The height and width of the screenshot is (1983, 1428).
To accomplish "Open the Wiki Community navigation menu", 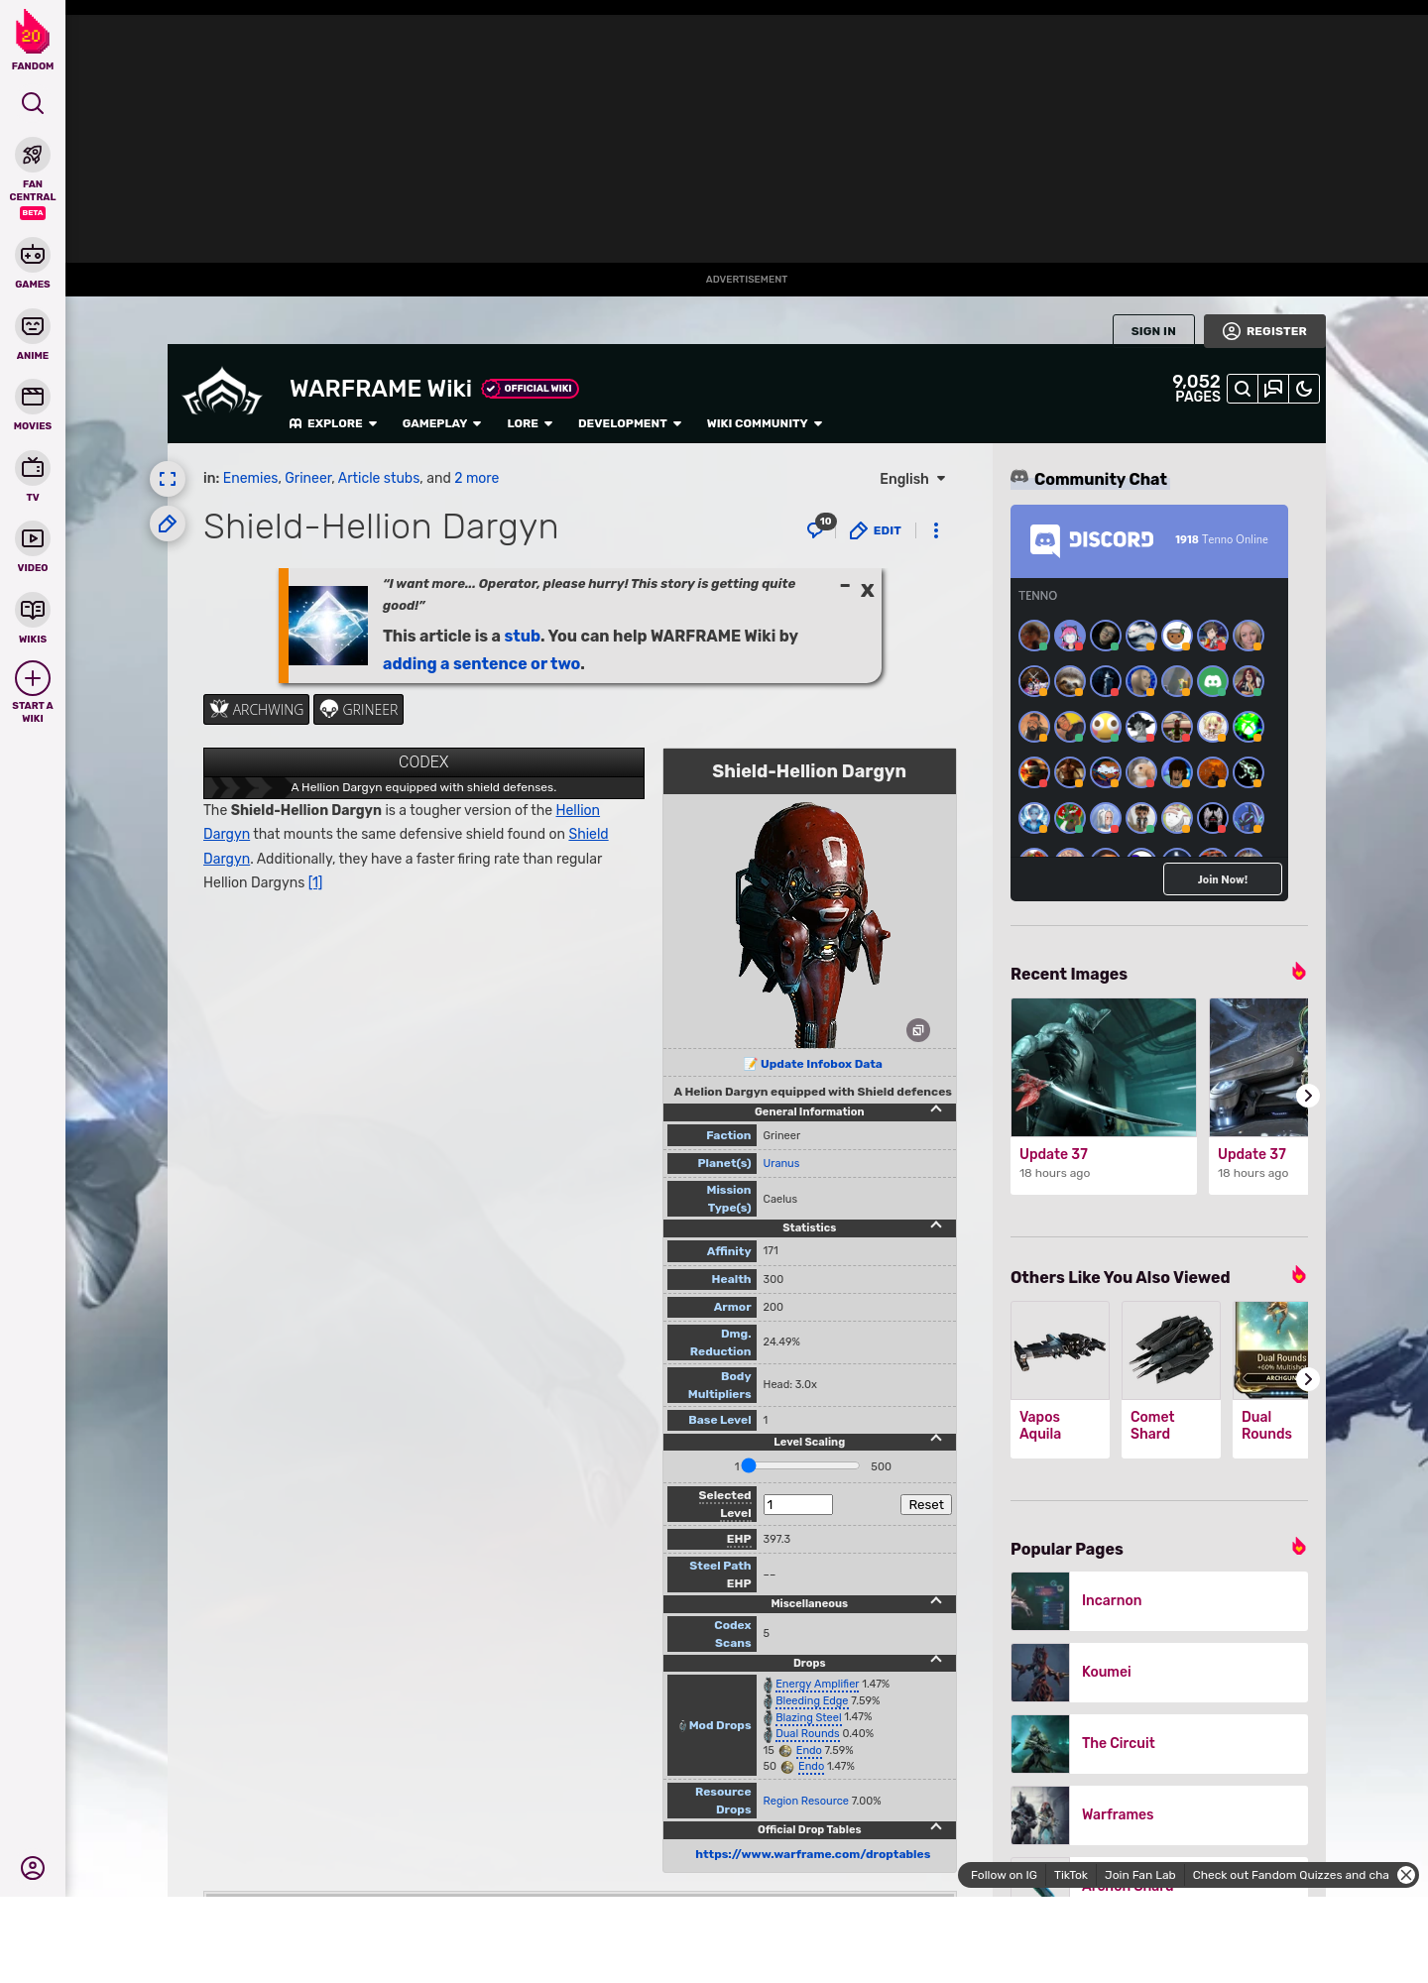I will pyautogui.click(x=765, y=423).
